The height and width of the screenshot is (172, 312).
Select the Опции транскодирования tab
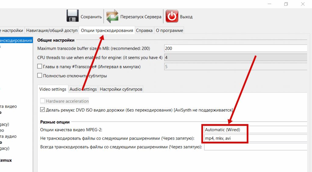point(107,30)
